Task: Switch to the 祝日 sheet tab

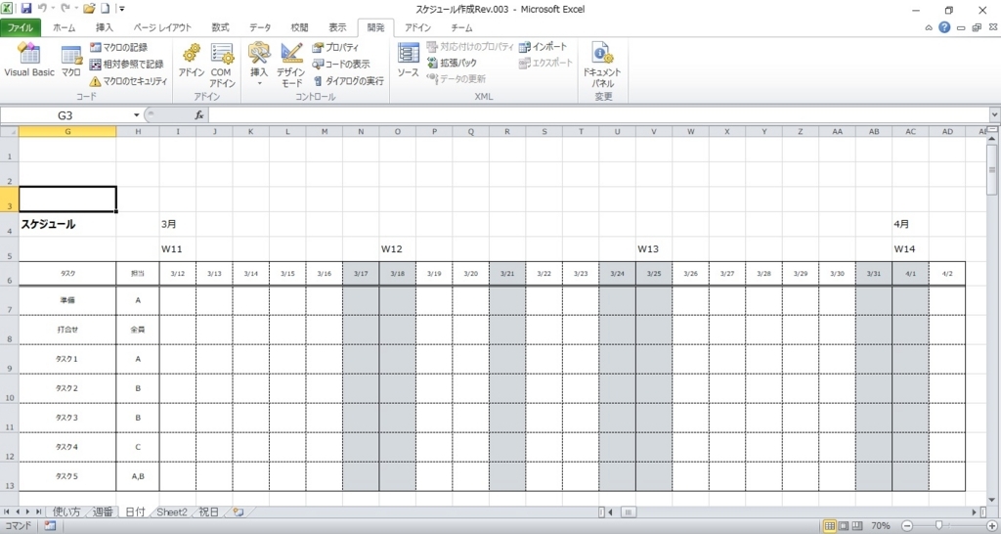Action: 209,512
